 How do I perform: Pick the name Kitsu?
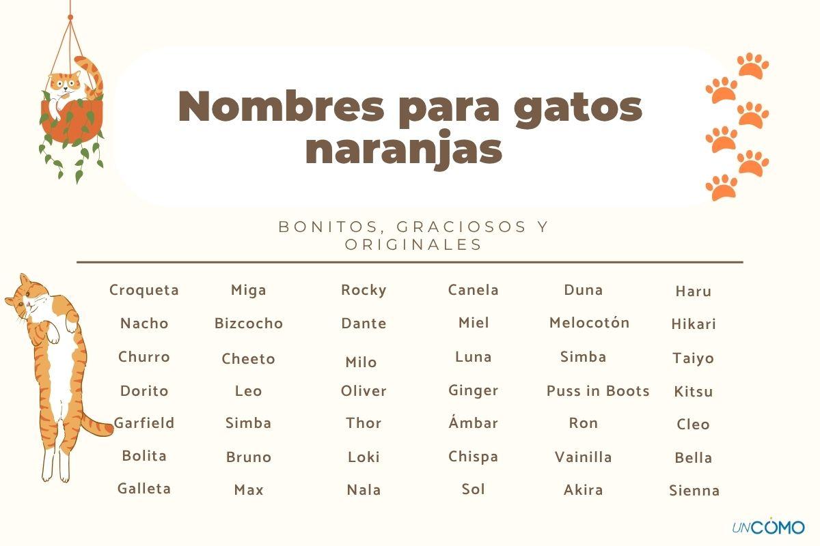(x=694, y=392)
